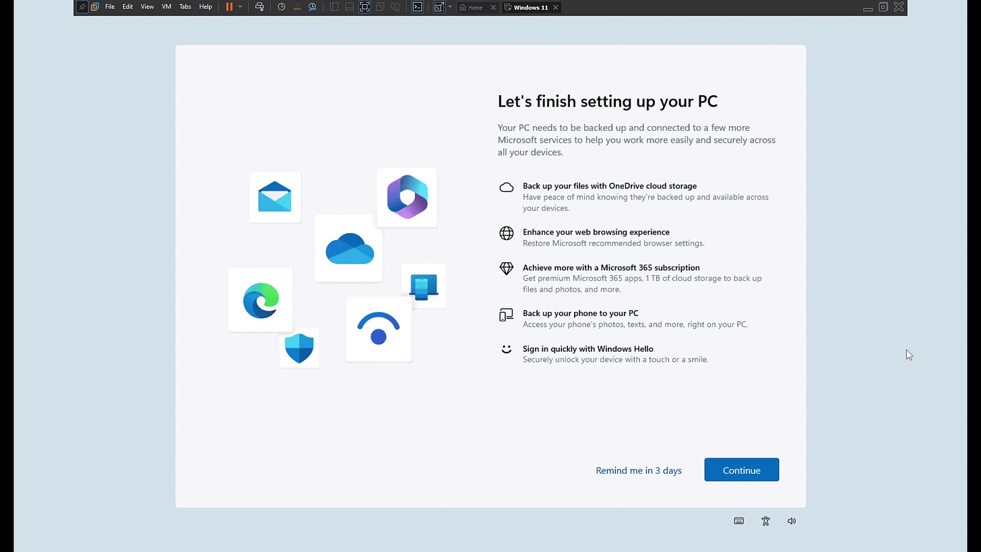The width and height of the screenshot is (981, 552).
Task: Unpin the VMware full-screen toolbar
Action: (82, 7)
